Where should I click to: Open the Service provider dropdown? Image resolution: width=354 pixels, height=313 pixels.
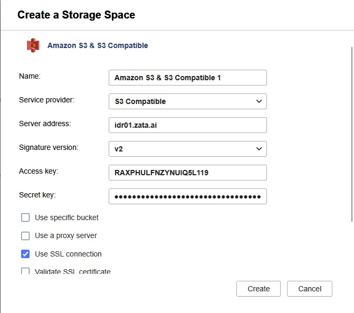[x=188, y=101]
